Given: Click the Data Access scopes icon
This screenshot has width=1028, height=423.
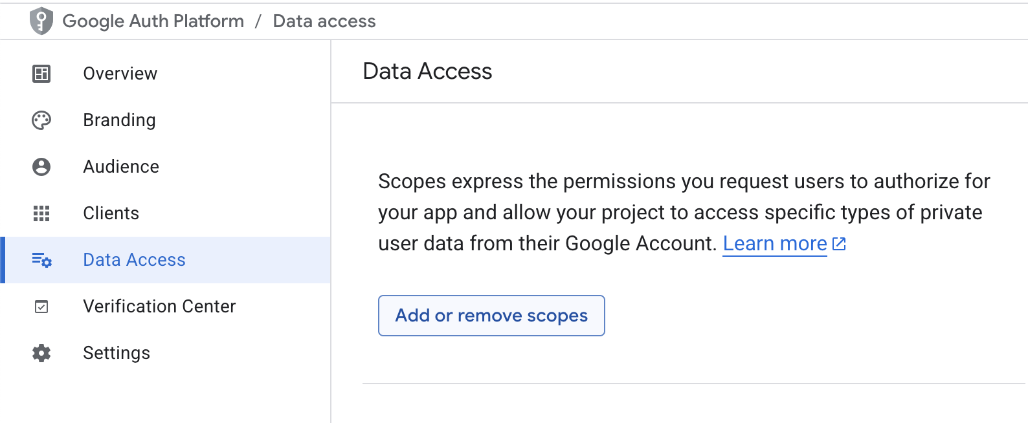Looking at the screenshot, I should [x=41, y=259].
